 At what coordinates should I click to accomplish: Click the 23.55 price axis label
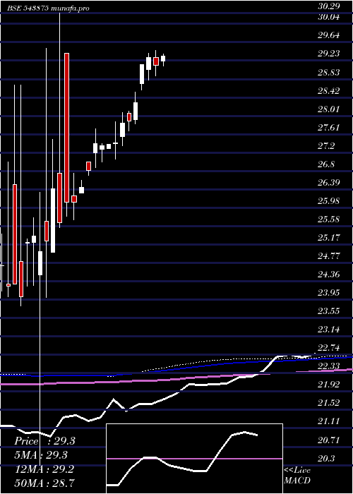point(328,311)
